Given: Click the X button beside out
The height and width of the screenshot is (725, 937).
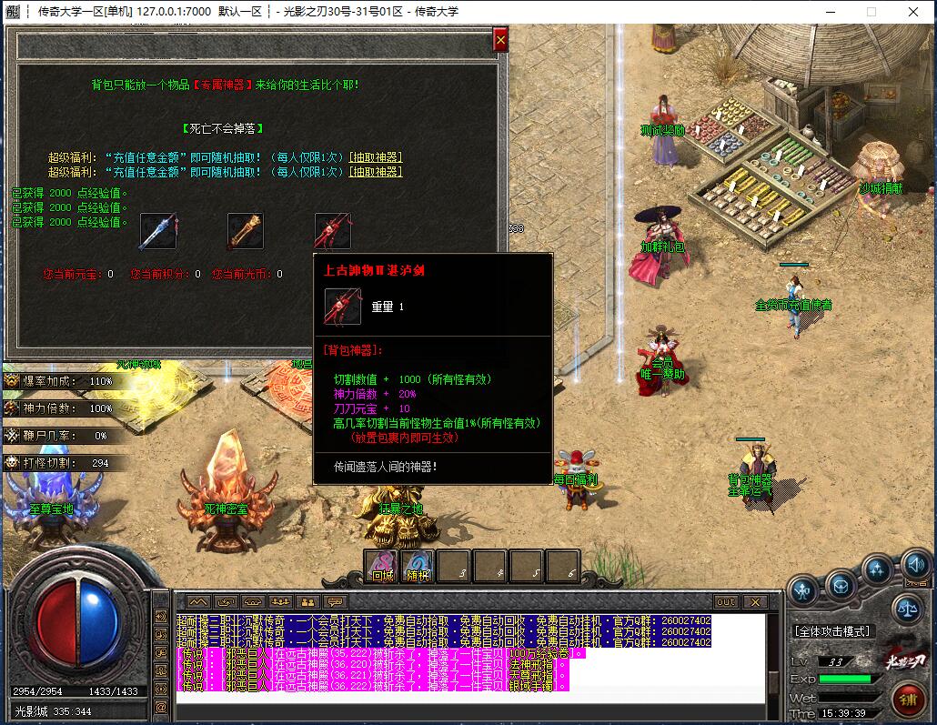Looking at the screenshot, I should (x=755, y=602).
